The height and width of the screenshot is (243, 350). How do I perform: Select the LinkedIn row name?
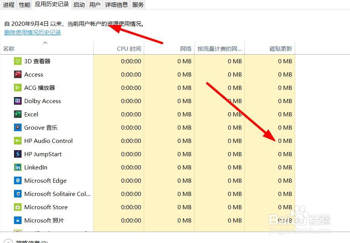pyautogui.click(x=36, y=167)
